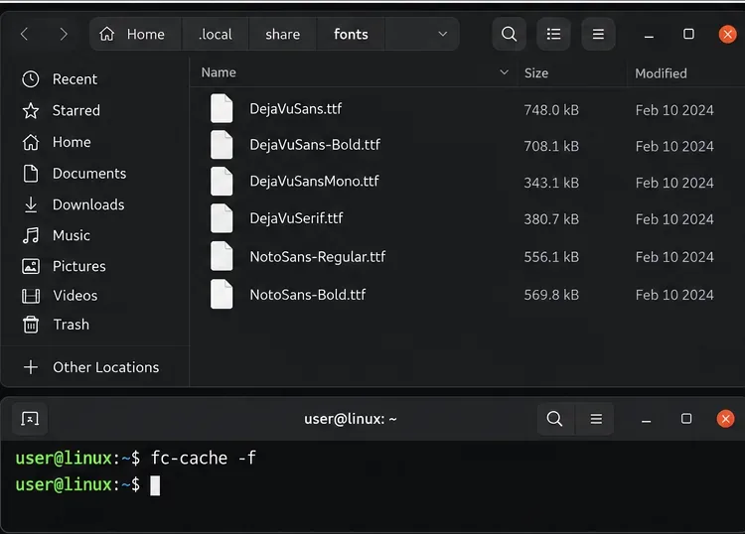The height and width of the screenshot is (534, 745).
Task: Select the NotoSans-Regular.ttf file icon
Action: (222, 256)
